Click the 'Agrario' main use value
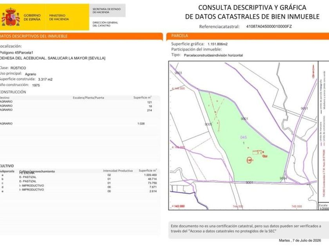The height and width of the screenshot is (247, 329). point(31,74)
